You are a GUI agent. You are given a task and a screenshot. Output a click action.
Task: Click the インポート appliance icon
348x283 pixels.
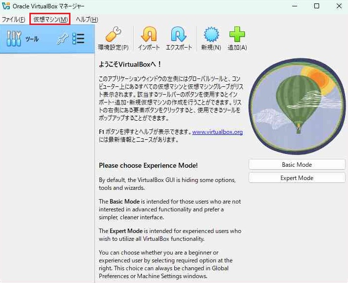(149, 38)
